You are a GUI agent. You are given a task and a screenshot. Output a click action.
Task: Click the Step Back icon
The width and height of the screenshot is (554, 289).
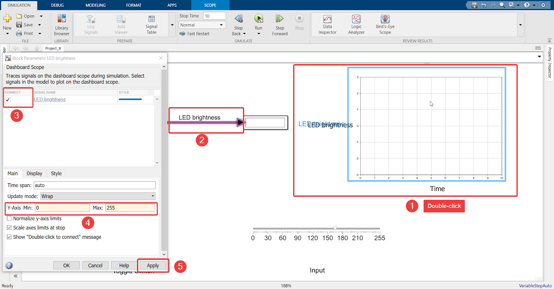pyautogui.click(x=239, y=18)
